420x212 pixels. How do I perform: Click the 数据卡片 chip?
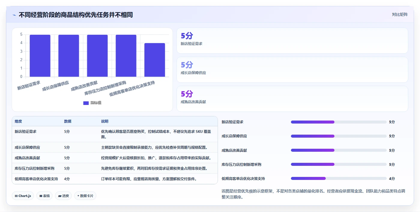[85, 196]
